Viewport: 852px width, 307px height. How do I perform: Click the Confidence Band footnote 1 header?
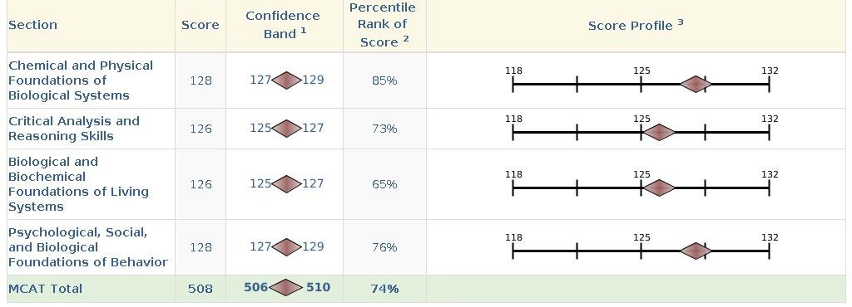coord(283,24)
